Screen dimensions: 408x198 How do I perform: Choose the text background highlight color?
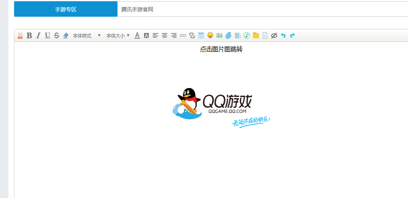tap(146, 35)
